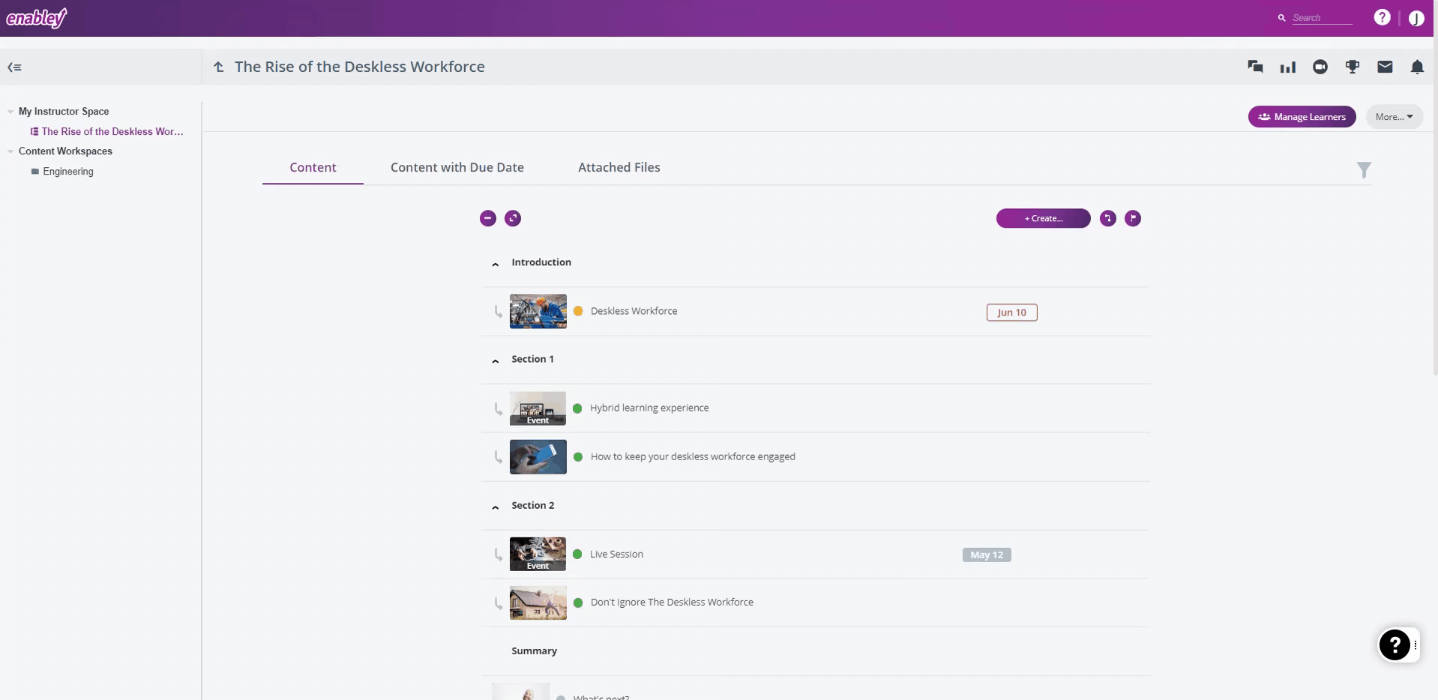The height and width of the screenshot is (700, 1438).
Task: Open the bar chart analytics icon
Action: [x=1287, y=67]
